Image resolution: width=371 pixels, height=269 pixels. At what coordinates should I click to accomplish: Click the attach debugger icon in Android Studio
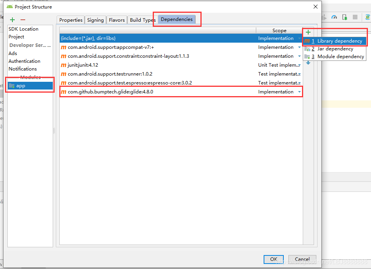(345, 17)
